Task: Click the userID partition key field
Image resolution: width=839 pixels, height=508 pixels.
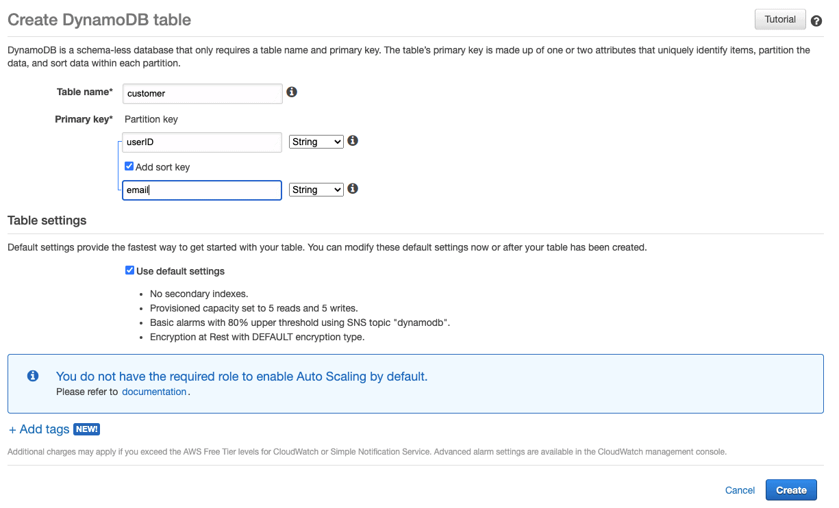Action: (x=202, y=142)
